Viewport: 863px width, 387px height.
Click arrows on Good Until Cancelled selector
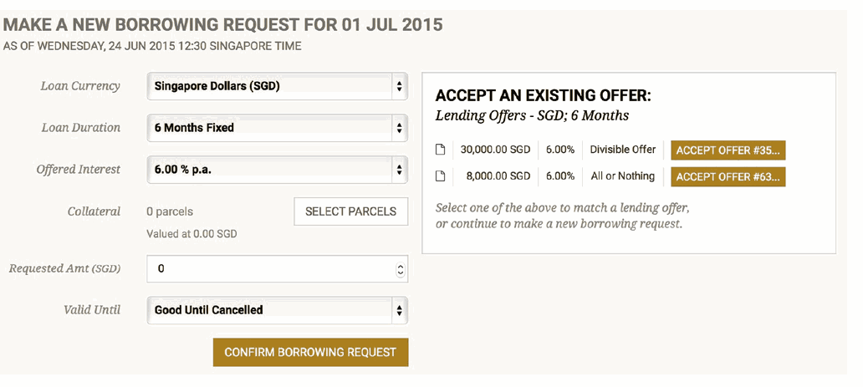pyautogui.click(x=399, y=310)
